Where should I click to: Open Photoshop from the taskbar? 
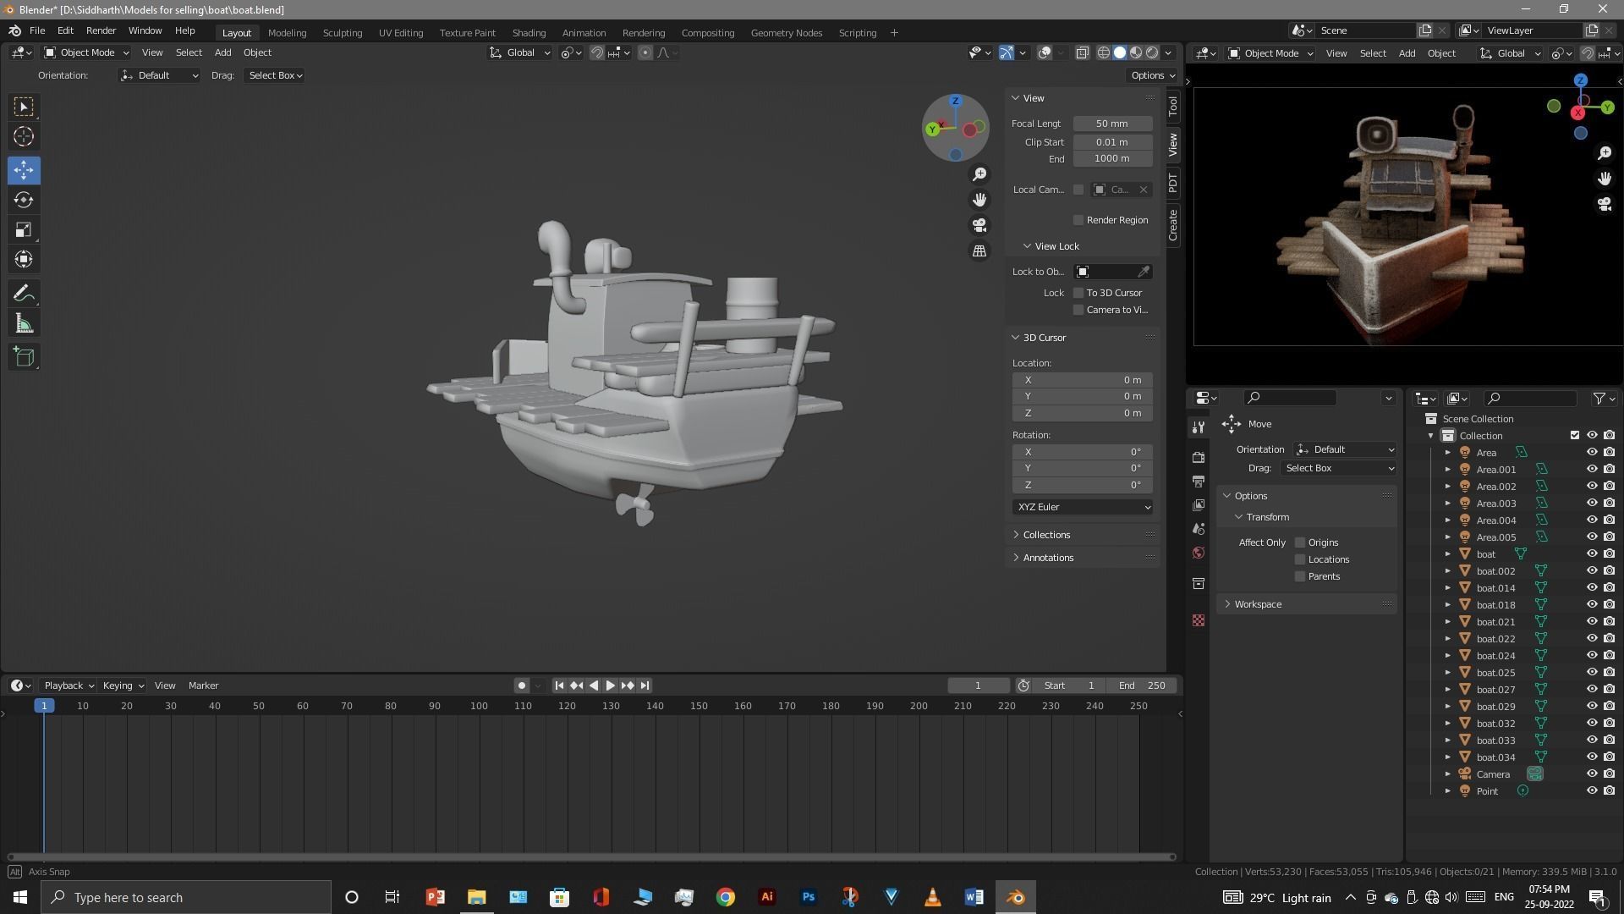[x=809, y=897]
